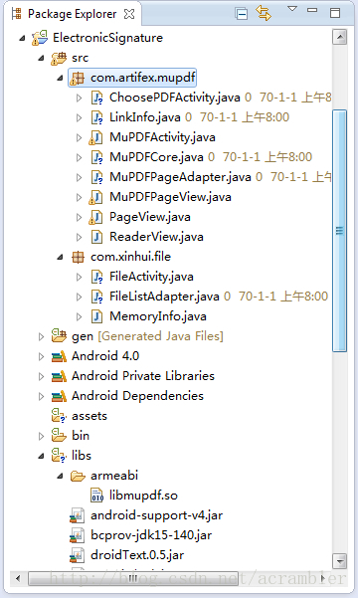Click the MemoryInfo.java file icon
358x598 pixels.
coord(96,316)
